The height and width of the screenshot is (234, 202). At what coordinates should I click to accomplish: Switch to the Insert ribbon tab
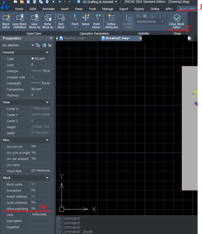[65, 9]
